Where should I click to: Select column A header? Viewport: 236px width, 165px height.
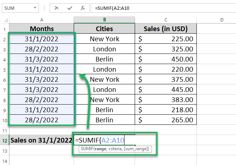tap(42, 20)
